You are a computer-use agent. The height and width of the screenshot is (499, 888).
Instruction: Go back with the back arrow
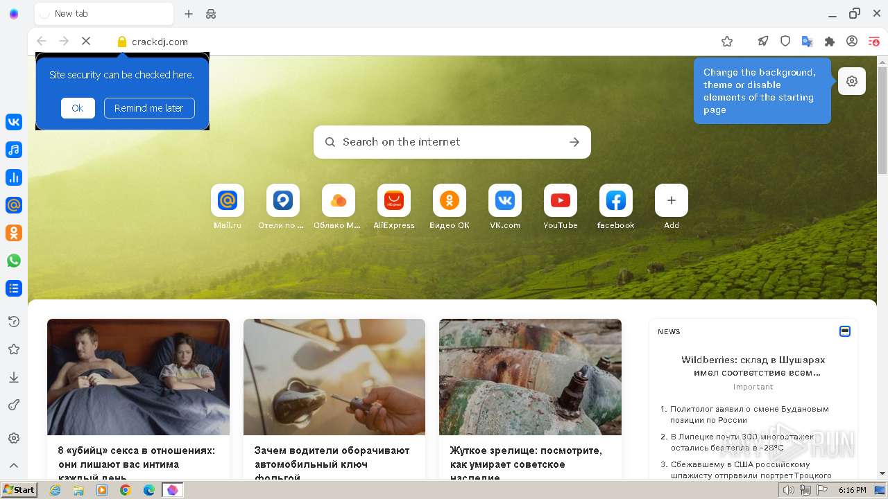point(42,42)
